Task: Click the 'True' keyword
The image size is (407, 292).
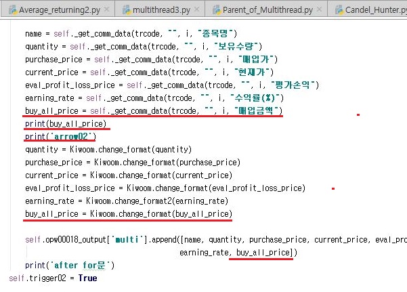Action: point(88,278)
